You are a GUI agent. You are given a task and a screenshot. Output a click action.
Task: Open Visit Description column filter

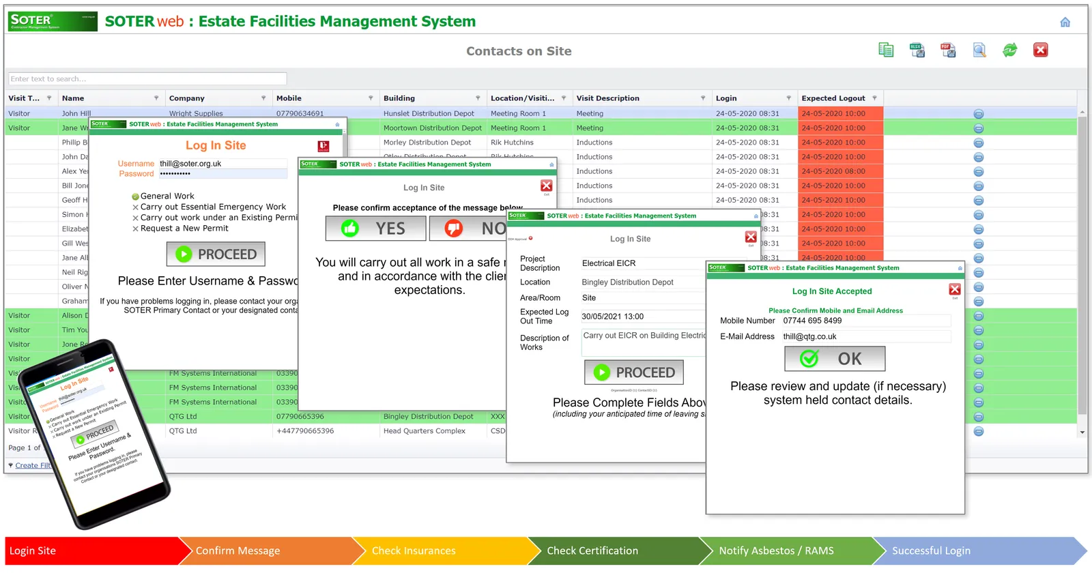tap(703, 98)
